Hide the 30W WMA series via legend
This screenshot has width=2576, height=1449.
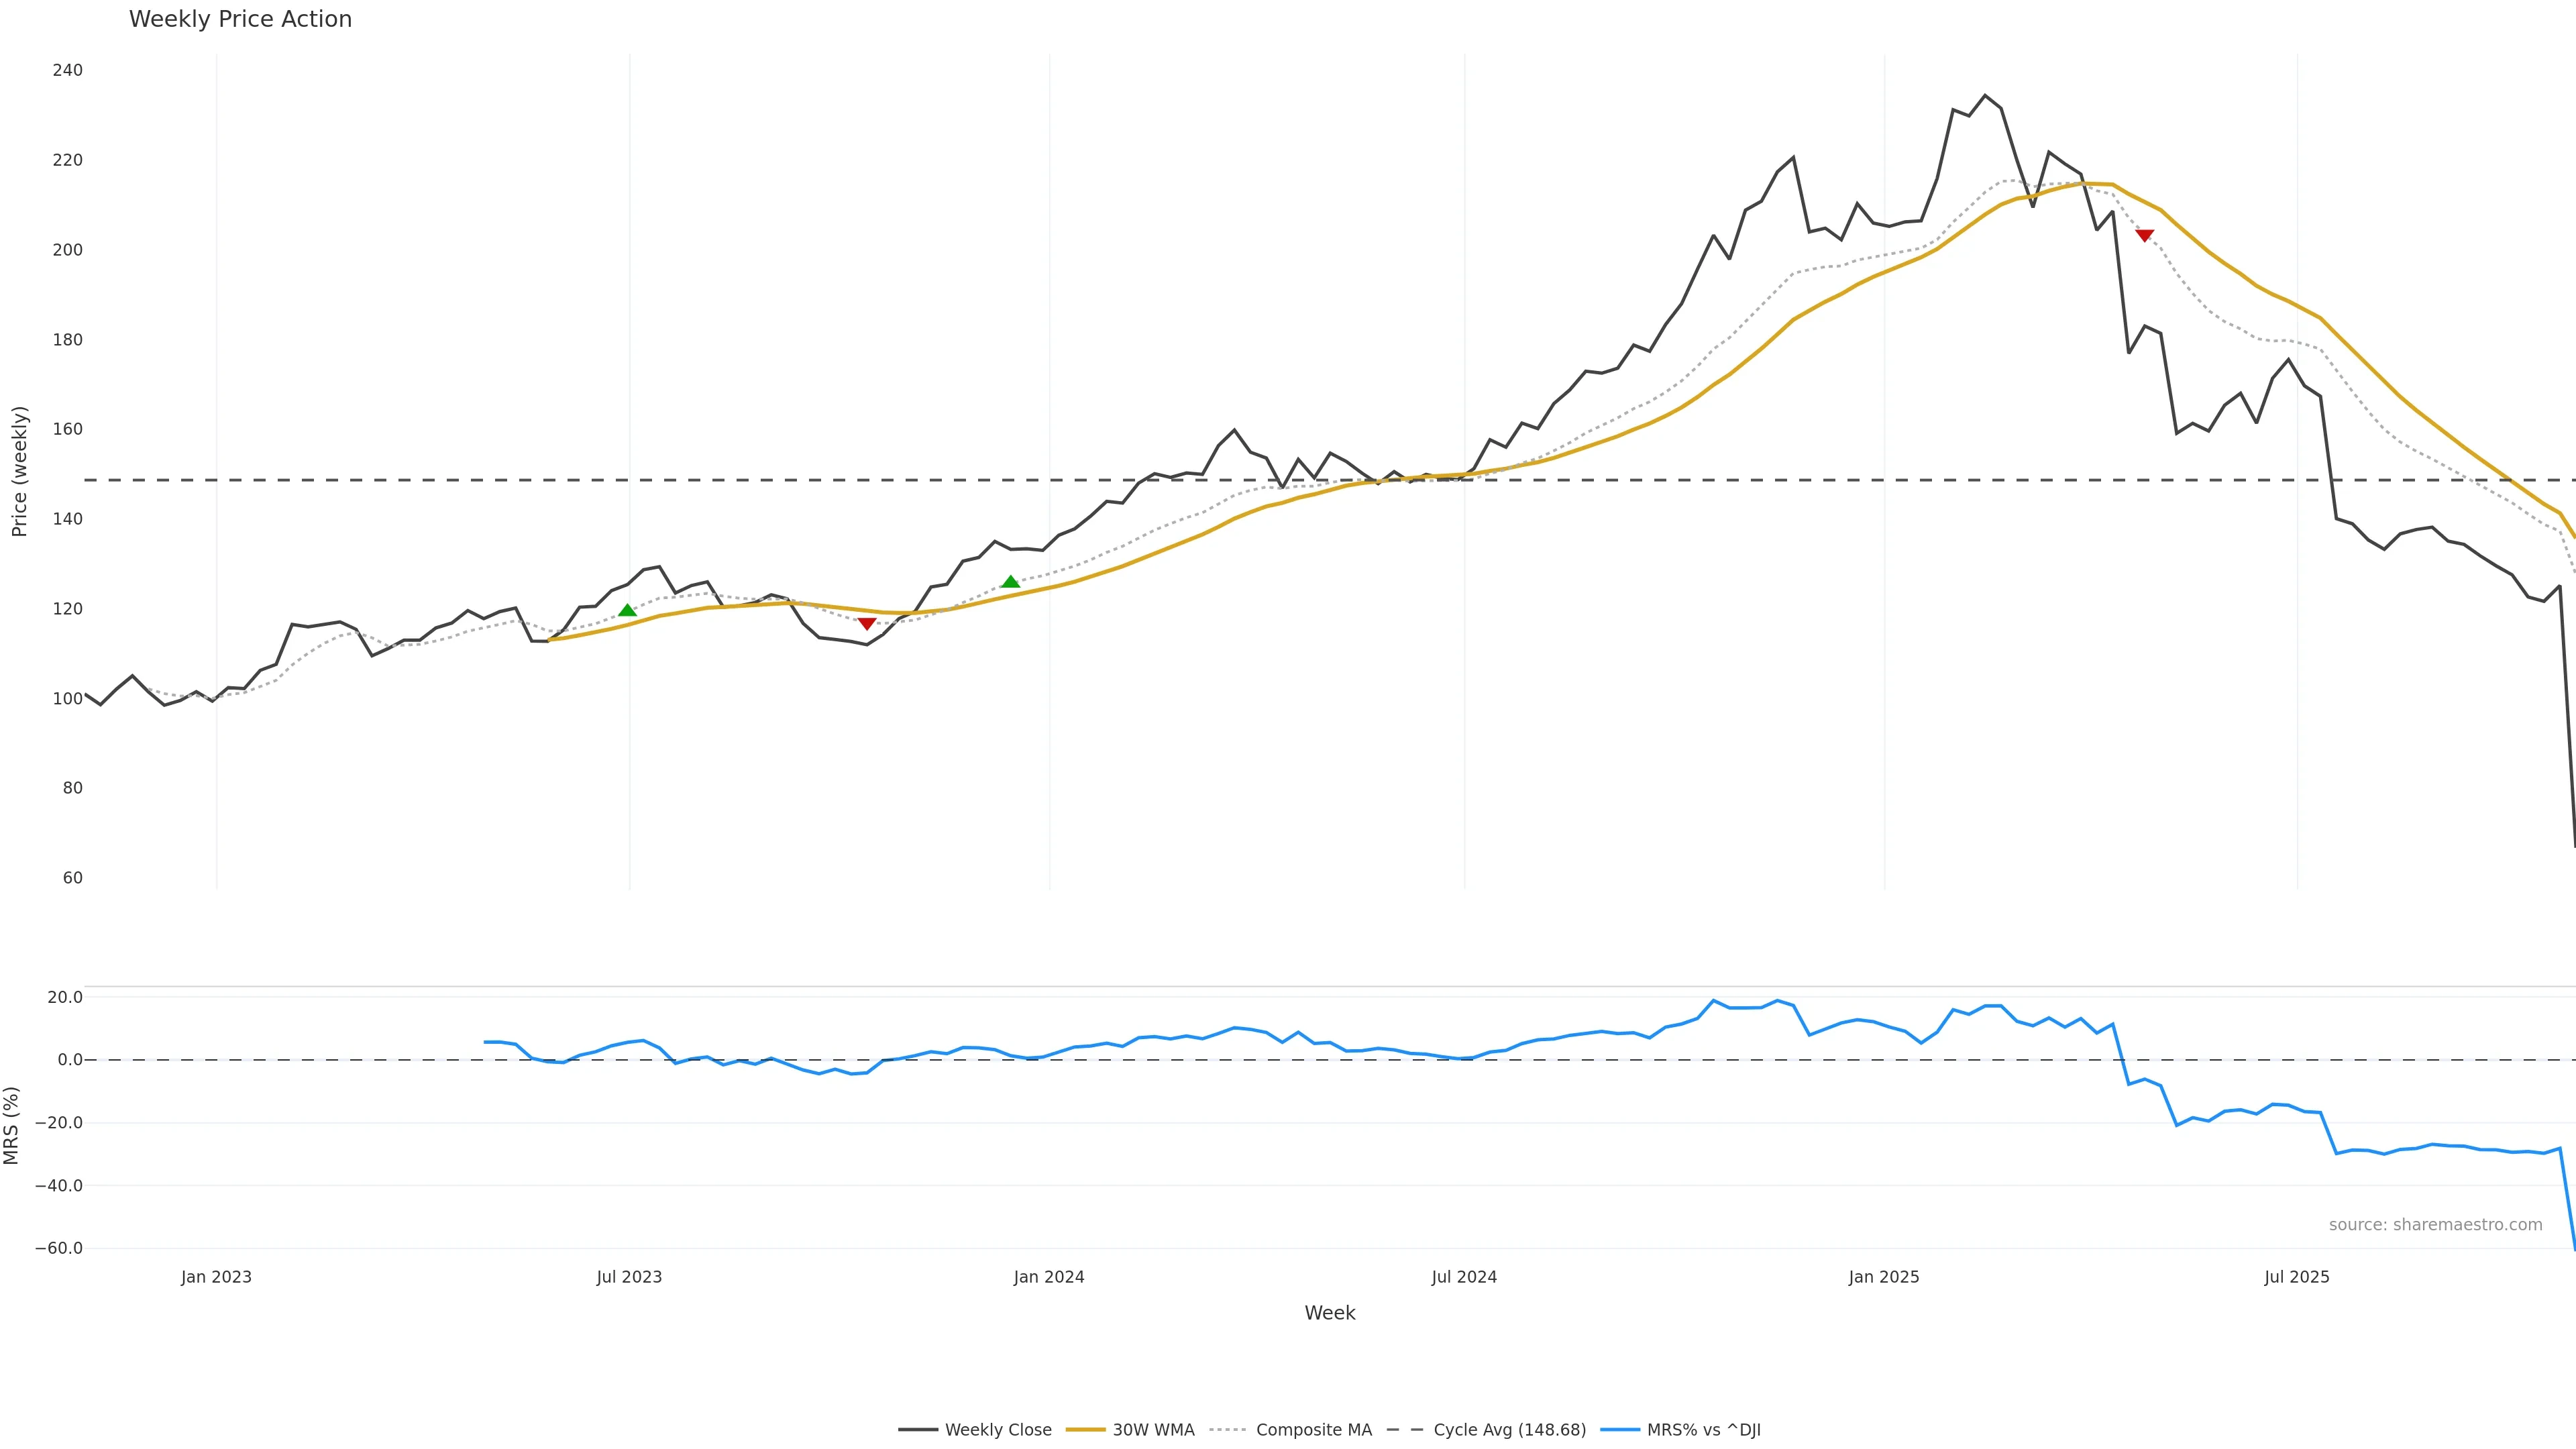(1153, 1430)
